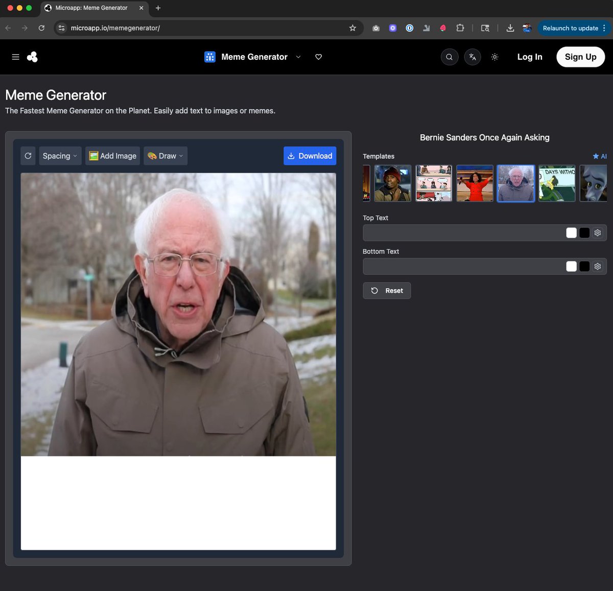Switch to light mode with the sun icon
This screenshot has height=591, width=613.
pos(494,57)
